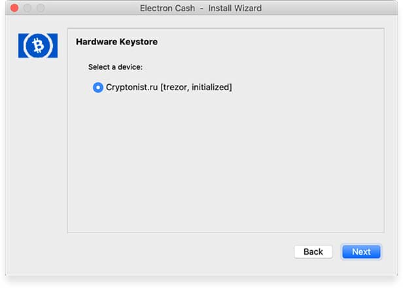
Task: Click the greyed-out zoom window button
Action: point(41,8)
